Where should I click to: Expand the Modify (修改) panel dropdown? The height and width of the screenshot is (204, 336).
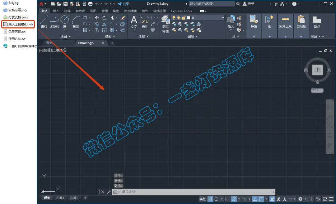[110, 37]
